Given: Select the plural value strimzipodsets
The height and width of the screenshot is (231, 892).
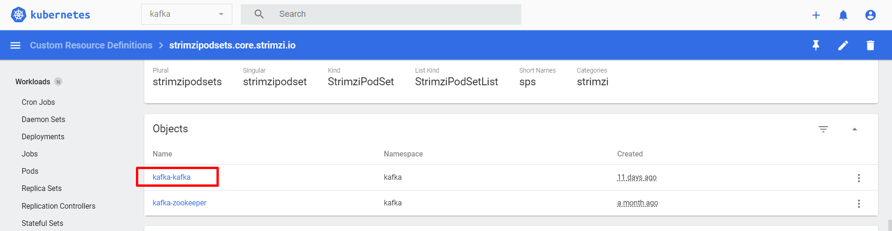Looking at the screenshot, I should point(187,82).
